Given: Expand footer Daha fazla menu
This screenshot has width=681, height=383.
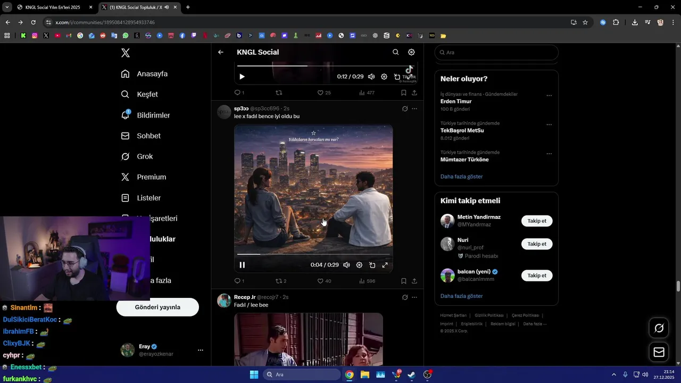Looking at the screenshot, I should 535,324.
